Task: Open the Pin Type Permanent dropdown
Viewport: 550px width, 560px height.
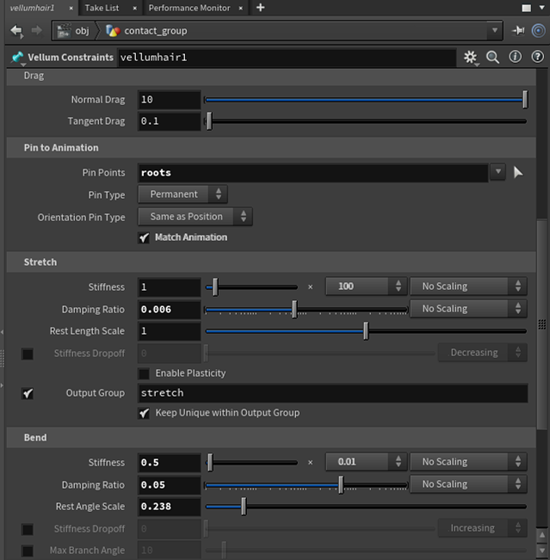Action: pyautogui.click(x=182, y=194)
